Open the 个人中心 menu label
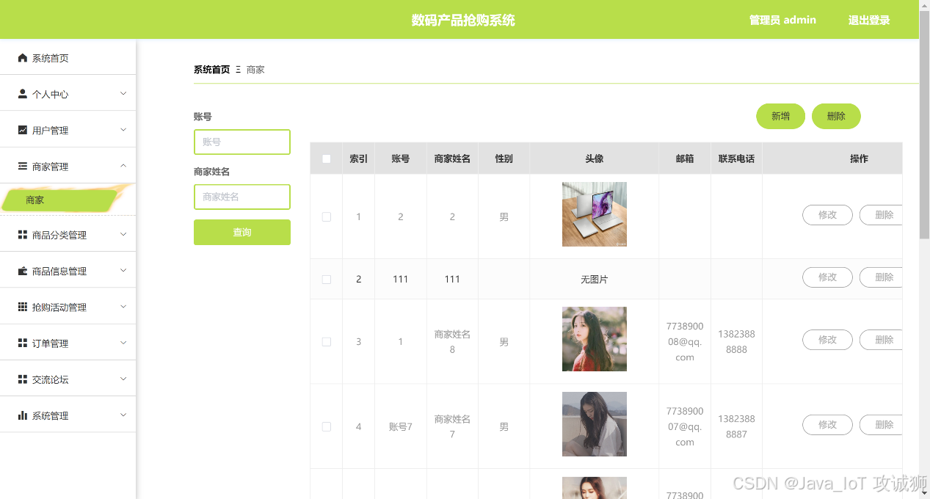 click(x=50, y=95)
